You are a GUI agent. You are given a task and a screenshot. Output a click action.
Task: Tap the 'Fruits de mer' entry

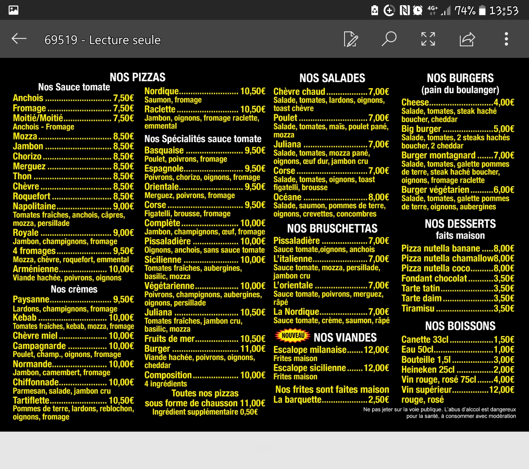pyautogui.click(x=205, y=339)
